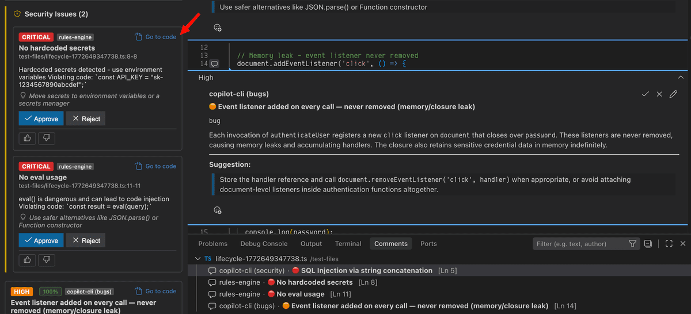Go to code for Event listener issue card
Screen dimensions: 691x314
click(x=155, y=291)
